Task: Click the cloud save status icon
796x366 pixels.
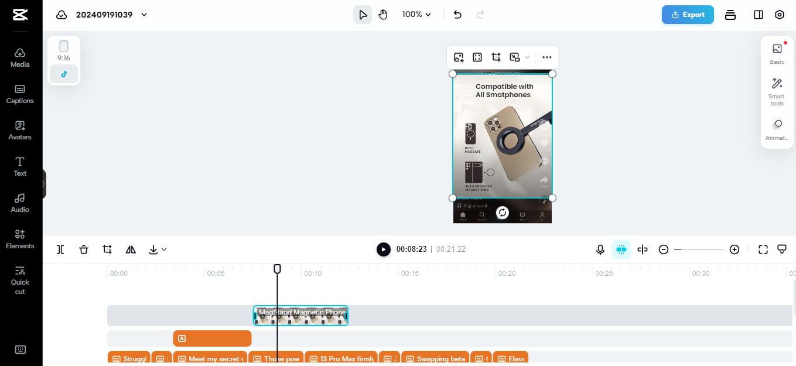Action: [62, 15]
